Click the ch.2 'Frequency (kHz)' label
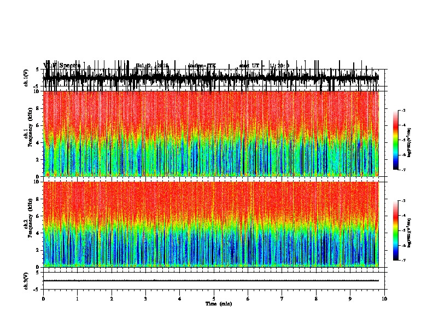The image size is (433, 335). point(30,218)
